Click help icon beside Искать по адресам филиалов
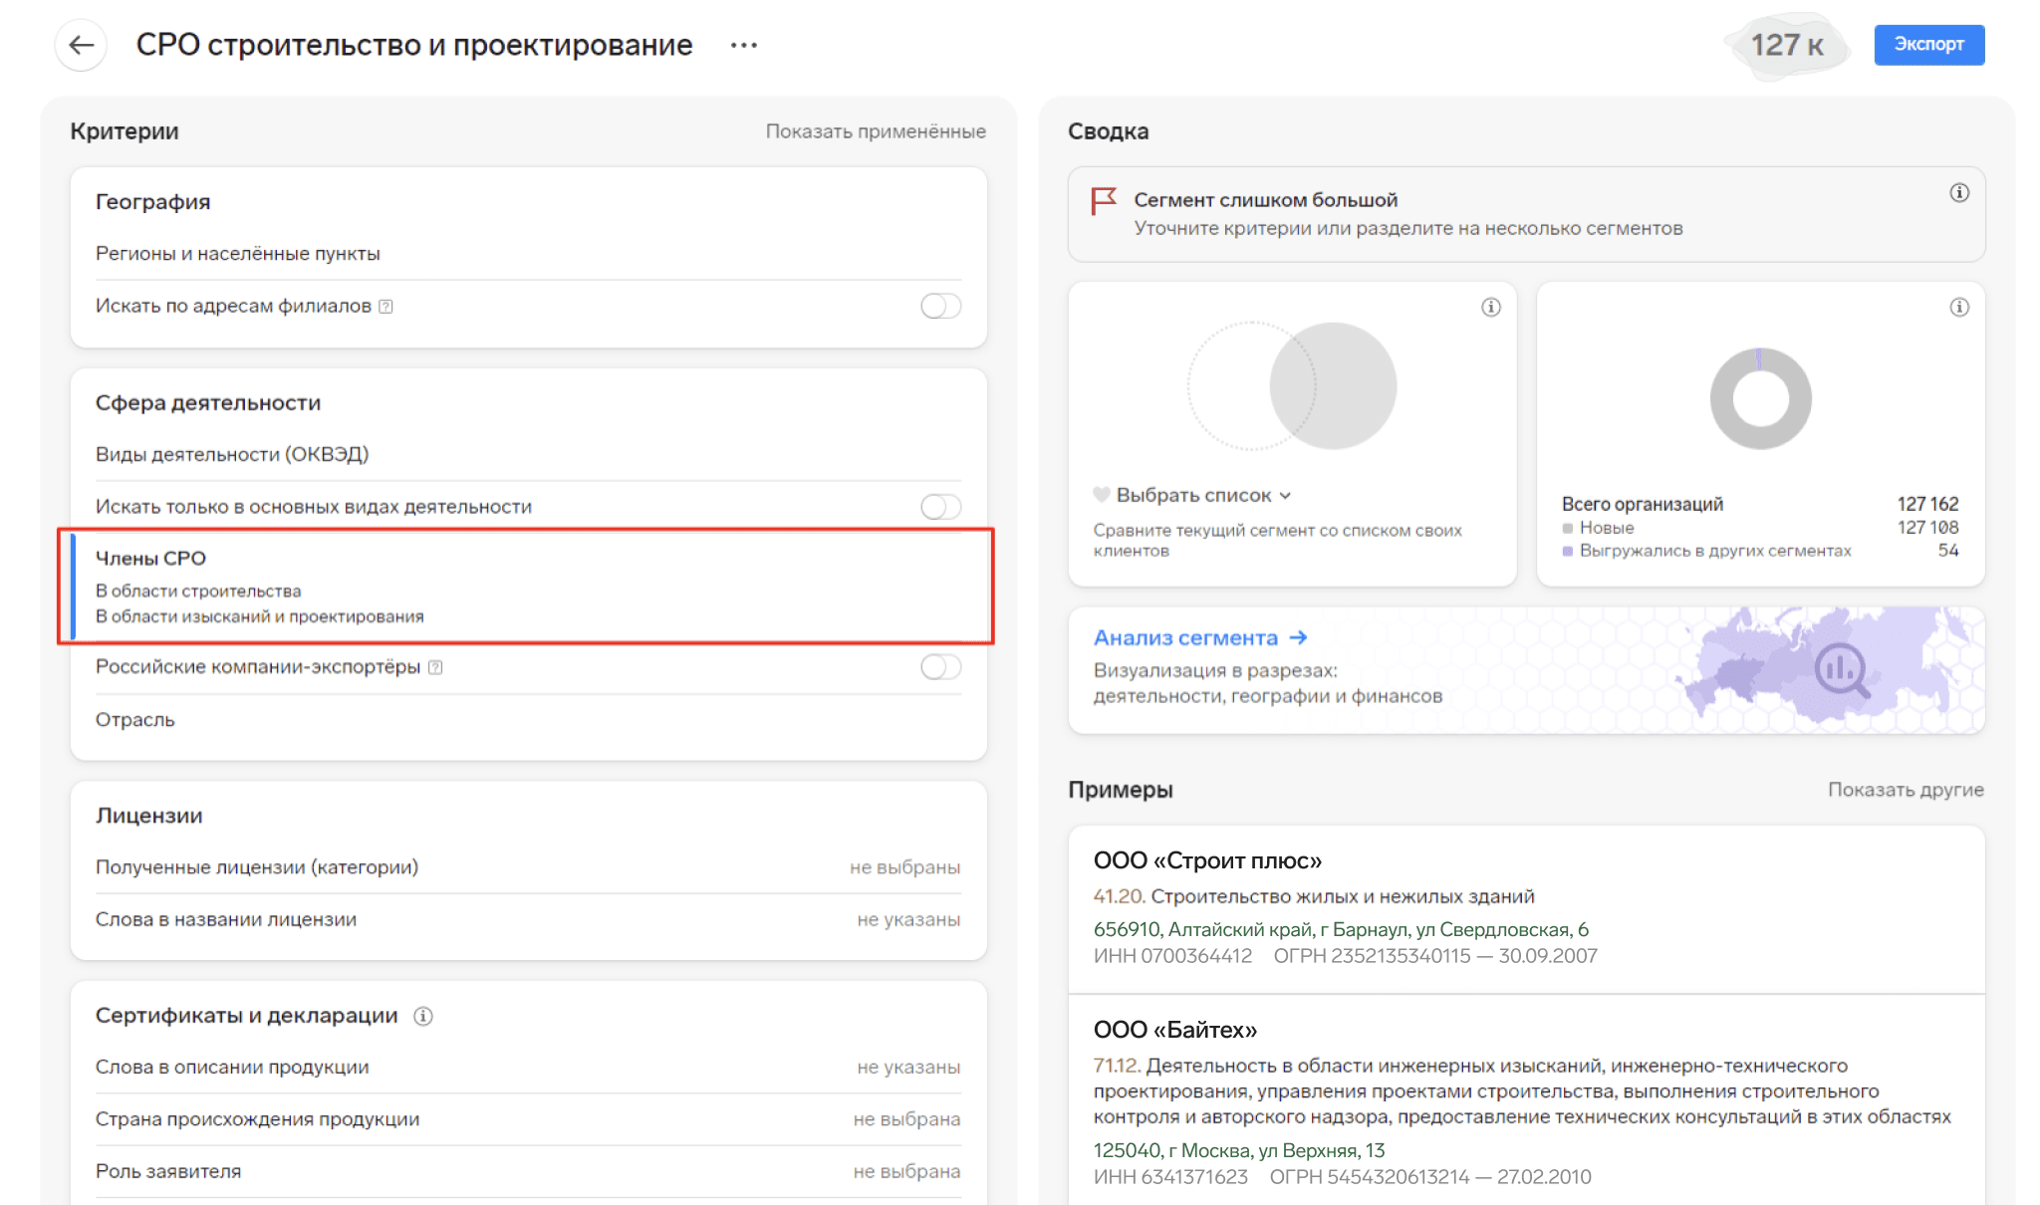The image size is (2040, 1205). pyautogui.click(x=386, y=307)
